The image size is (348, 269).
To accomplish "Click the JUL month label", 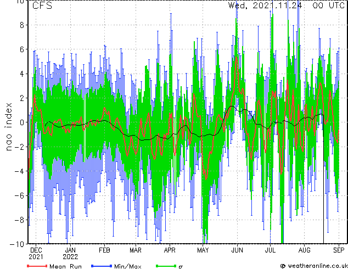I will (x=270, y=250).
